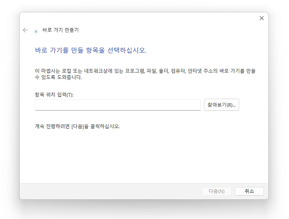Click text 계속 진행하려면 [다음]을 클릭하십시오

coord(77,126)
